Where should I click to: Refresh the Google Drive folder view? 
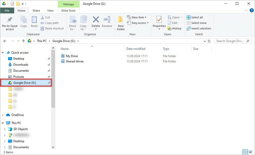tap(209, 41)
